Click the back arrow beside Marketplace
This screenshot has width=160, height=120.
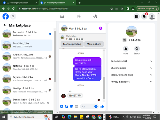[x=5, y=25]
